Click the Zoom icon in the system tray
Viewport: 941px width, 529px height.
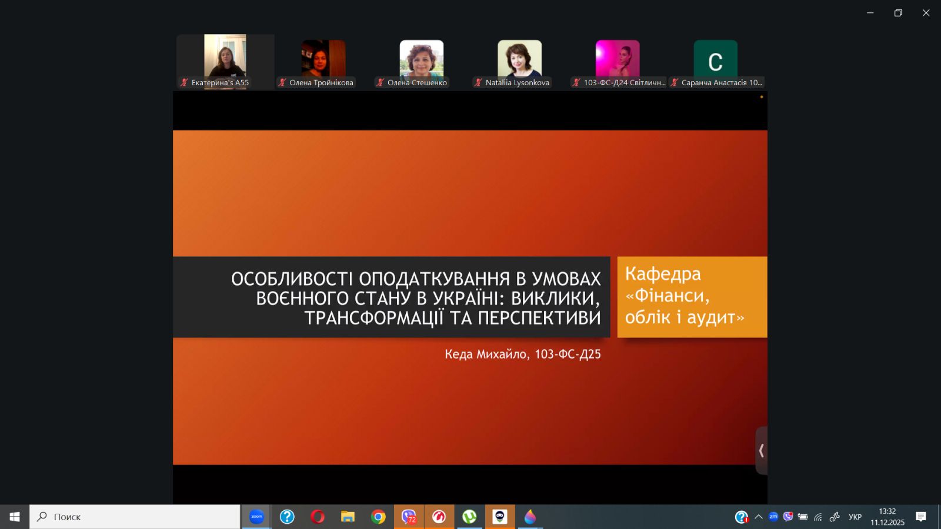pyautogui.click(x=773, y=517)
